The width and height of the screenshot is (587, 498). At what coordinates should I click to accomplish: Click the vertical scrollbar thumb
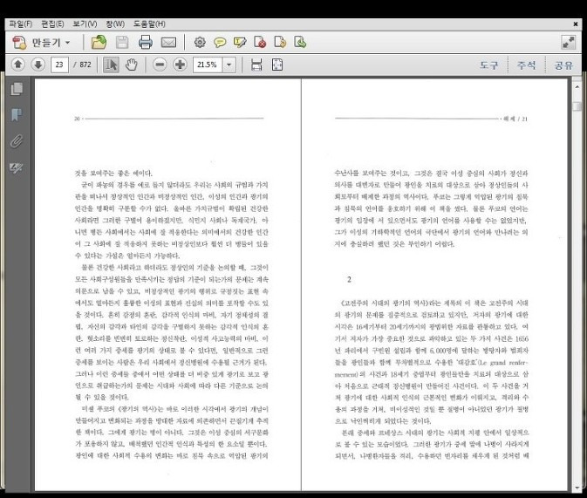tap(577, 106)
